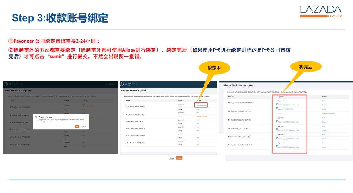Click Venture column header in bound-accounts panel

(x=231, y=96)
